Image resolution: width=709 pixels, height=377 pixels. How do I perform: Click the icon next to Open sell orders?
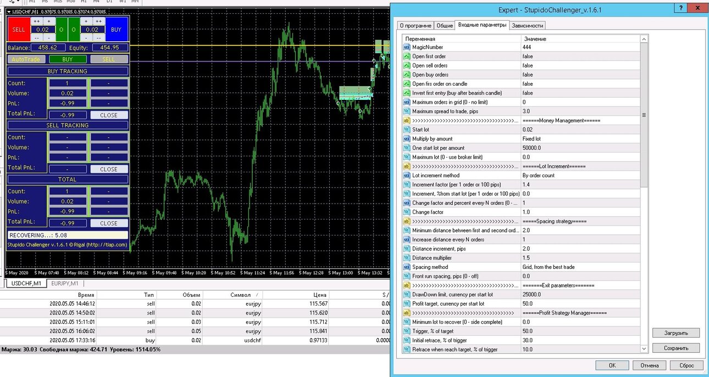tap(407, 65)
